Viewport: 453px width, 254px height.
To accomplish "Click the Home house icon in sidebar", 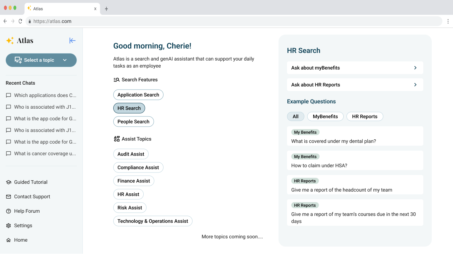I will coord(8,240).
